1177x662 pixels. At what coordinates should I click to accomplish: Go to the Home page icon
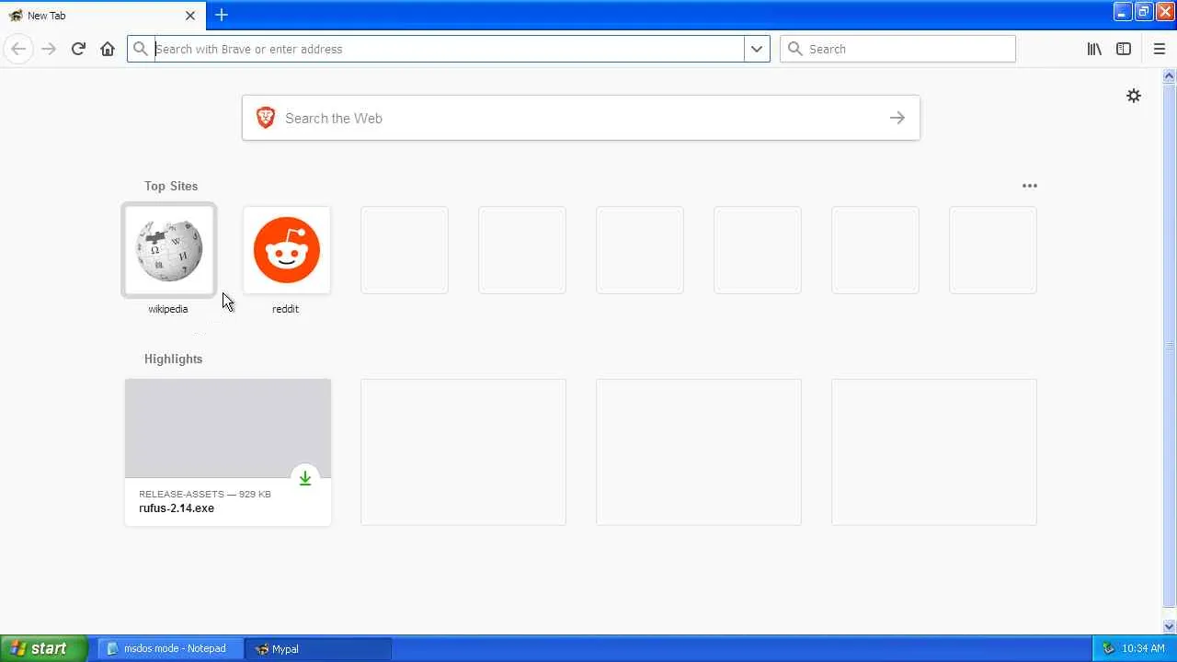coord(108,49)
